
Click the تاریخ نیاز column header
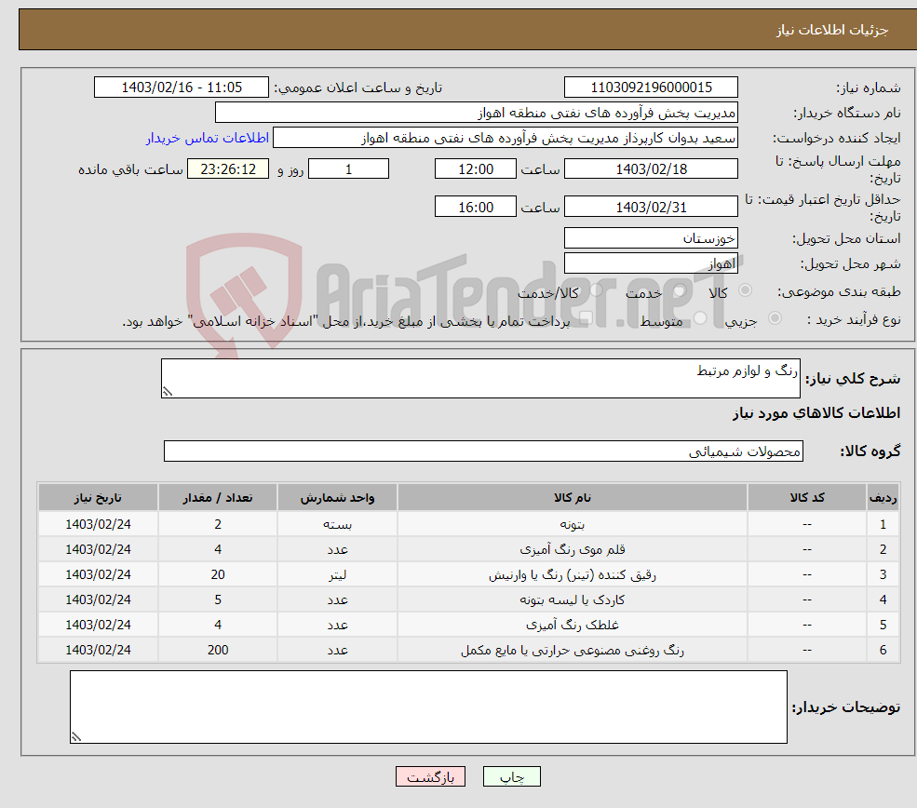tap(99, 497)
